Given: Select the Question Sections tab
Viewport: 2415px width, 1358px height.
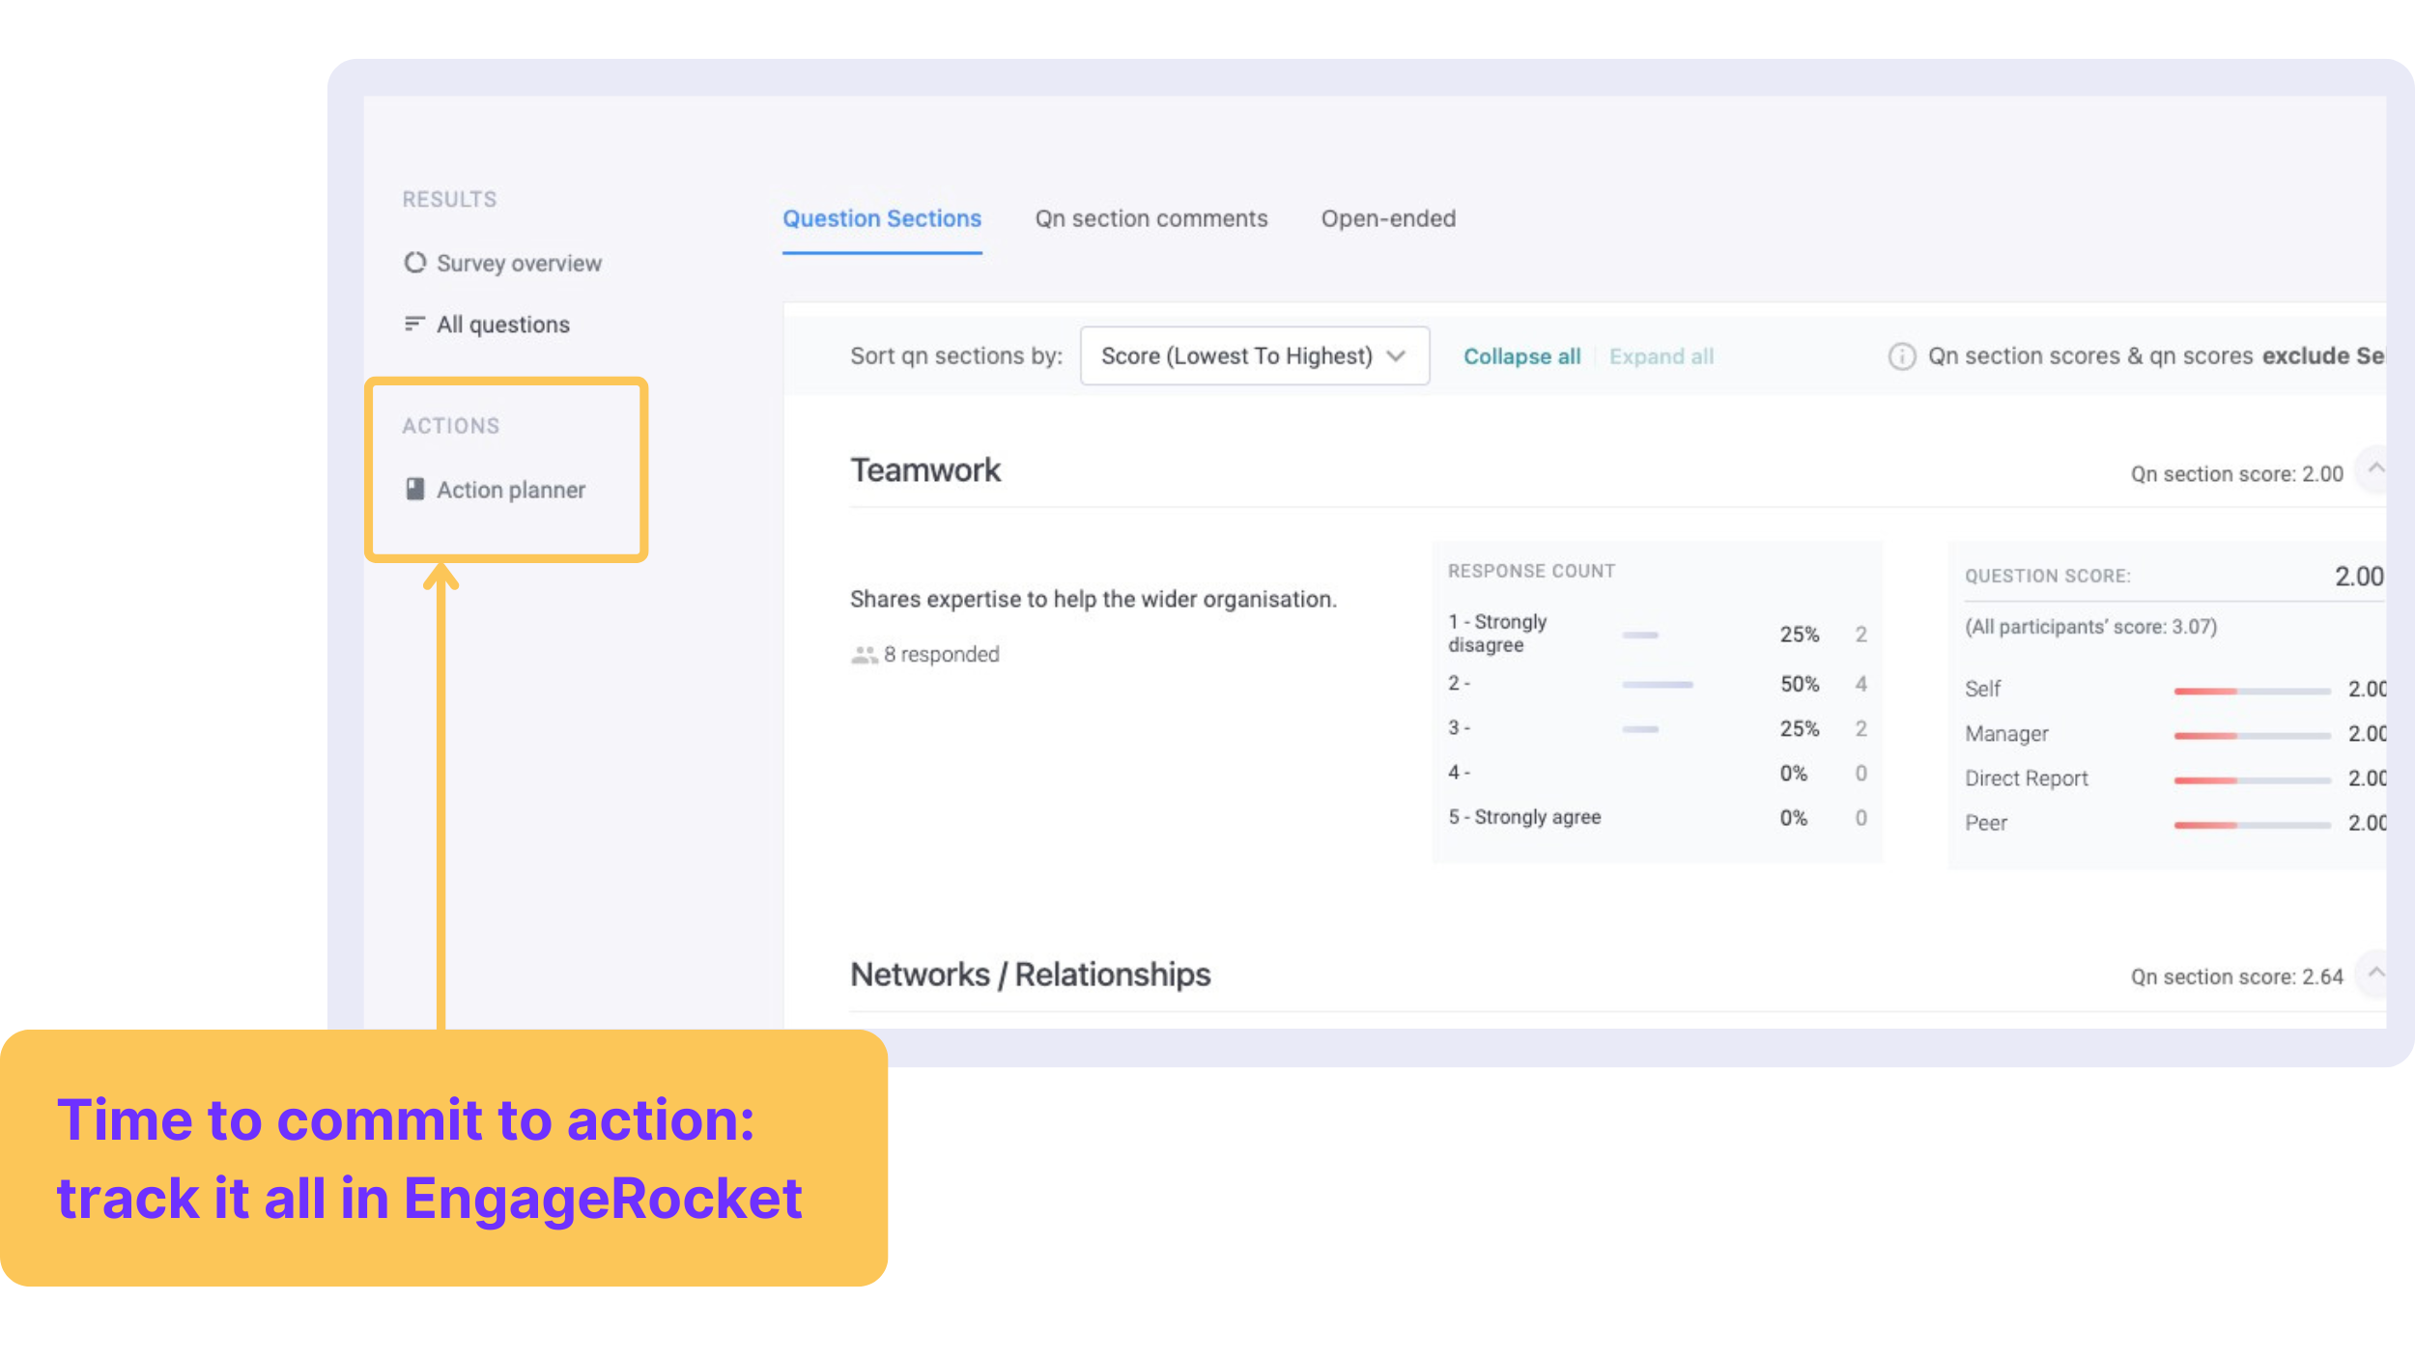Looking at the screenshot, I should pyautogui.click(x=881, y=218).
